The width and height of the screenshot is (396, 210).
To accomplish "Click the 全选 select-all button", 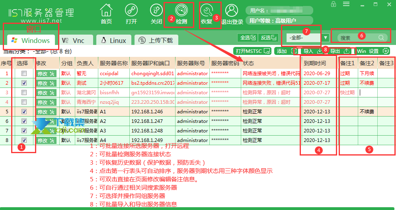I will tap(248, 38).
